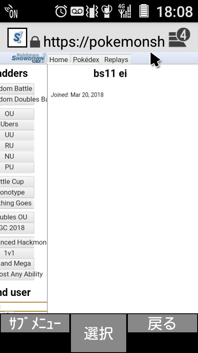198x353 pixels.
Task: Click the Pokémon Showdown beta logo
Action: [28, 58]
